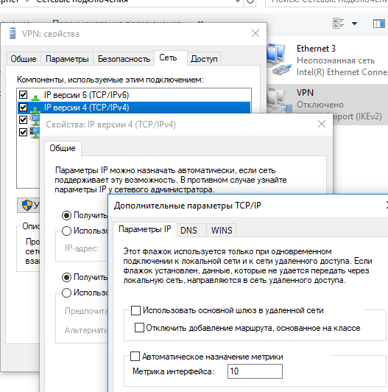Click network icon beside IP версии 6 item
This screenshot has height=392, width=388.
point(35,97)
